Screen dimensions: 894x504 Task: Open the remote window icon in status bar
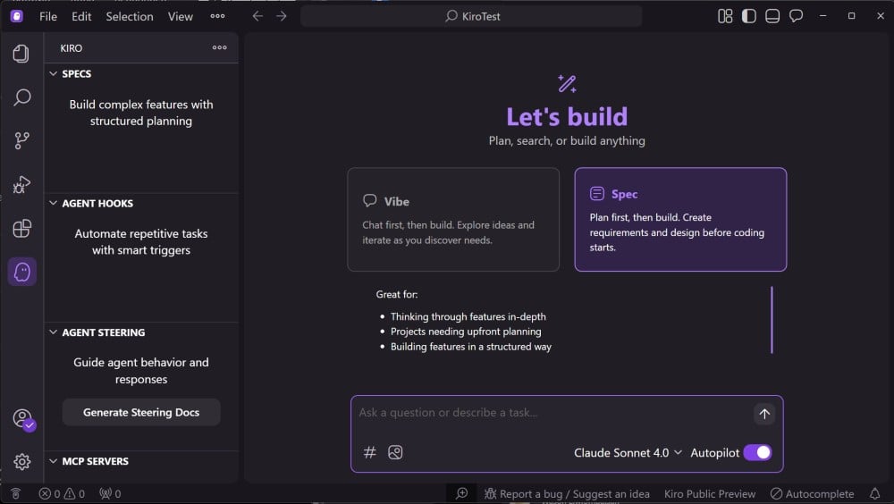coord(15,494)
